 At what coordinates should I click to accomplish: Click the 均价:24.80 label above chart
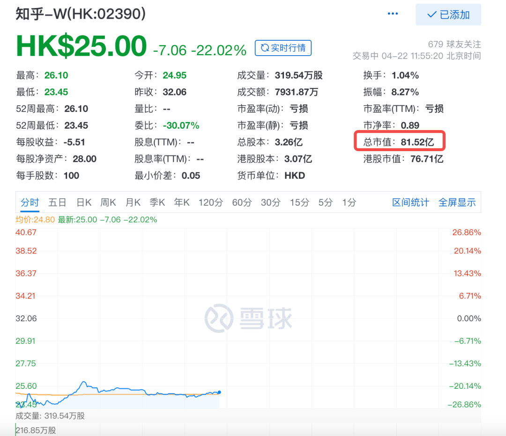pos(35,220)
